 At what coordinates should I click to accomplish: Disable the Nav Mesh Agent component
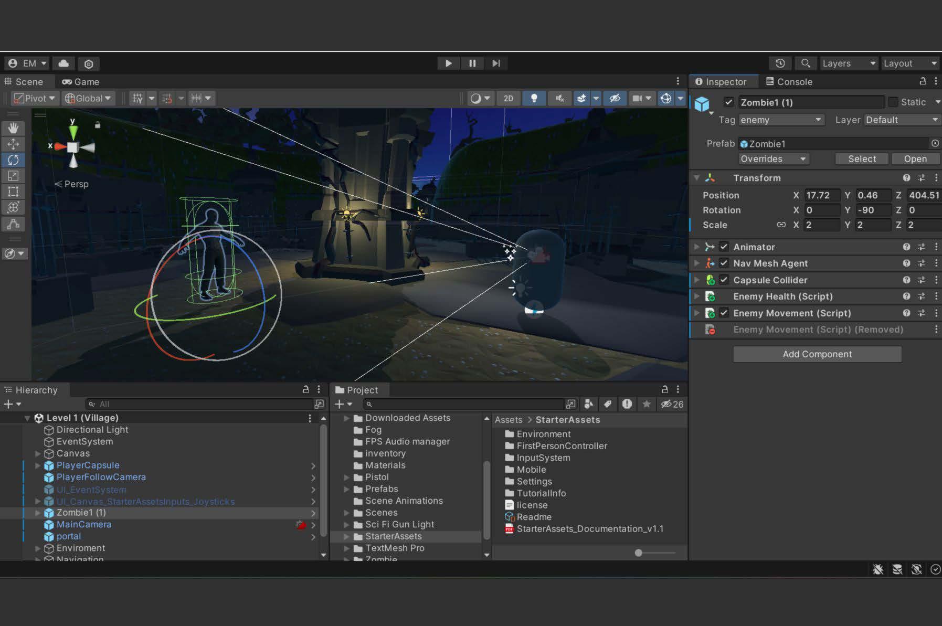point(724,263)
